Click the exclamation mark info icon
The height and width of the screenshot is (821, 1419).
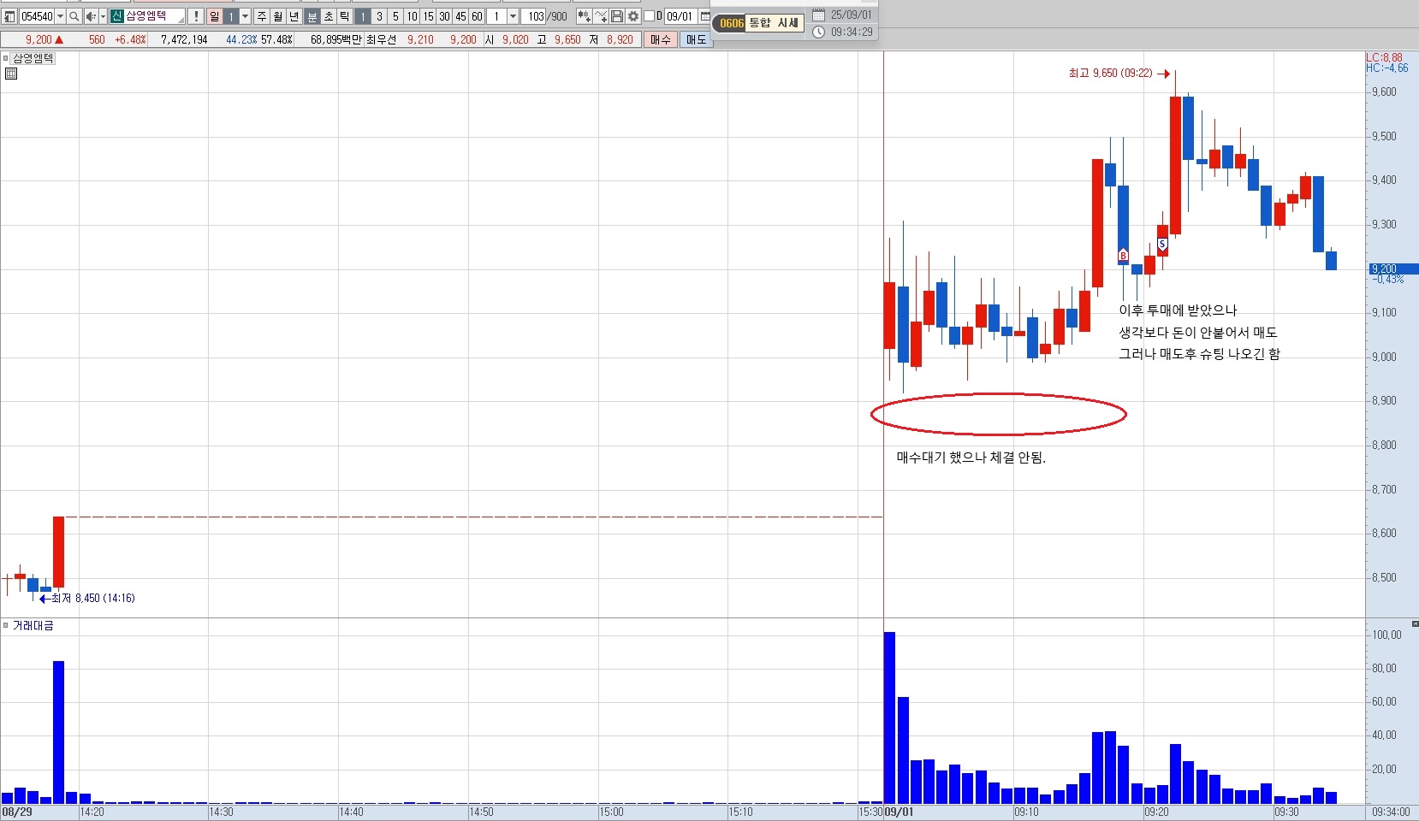196,16
